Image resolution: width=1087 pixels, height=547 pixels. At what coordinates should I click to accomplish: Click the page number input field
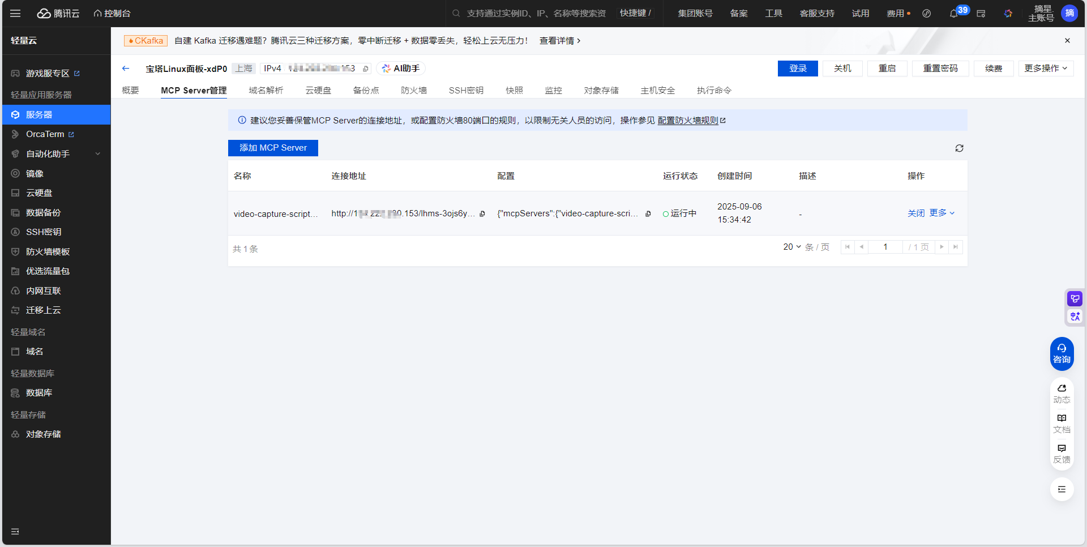(x=885, y=247)
